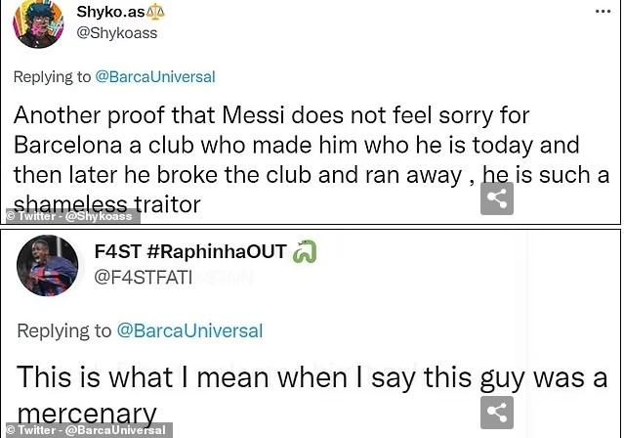The height and width of the screenshot is (438, 624).
Task: Open F4ST profile avatar picture
Action: (x=47, y=265)
